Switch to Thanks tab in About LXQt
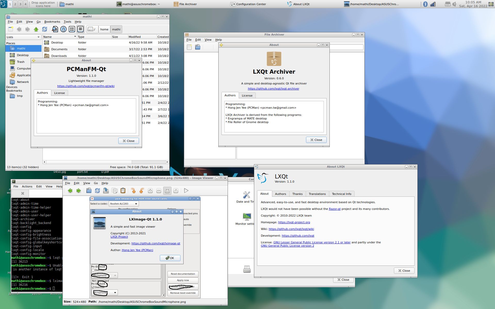Viewport: 495px width, 309px height. click(x=297, y=194)
